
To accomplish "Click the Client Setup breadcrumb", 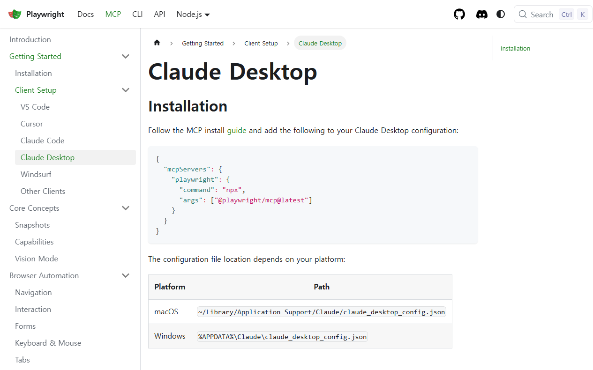I will [x=261, y=43].
